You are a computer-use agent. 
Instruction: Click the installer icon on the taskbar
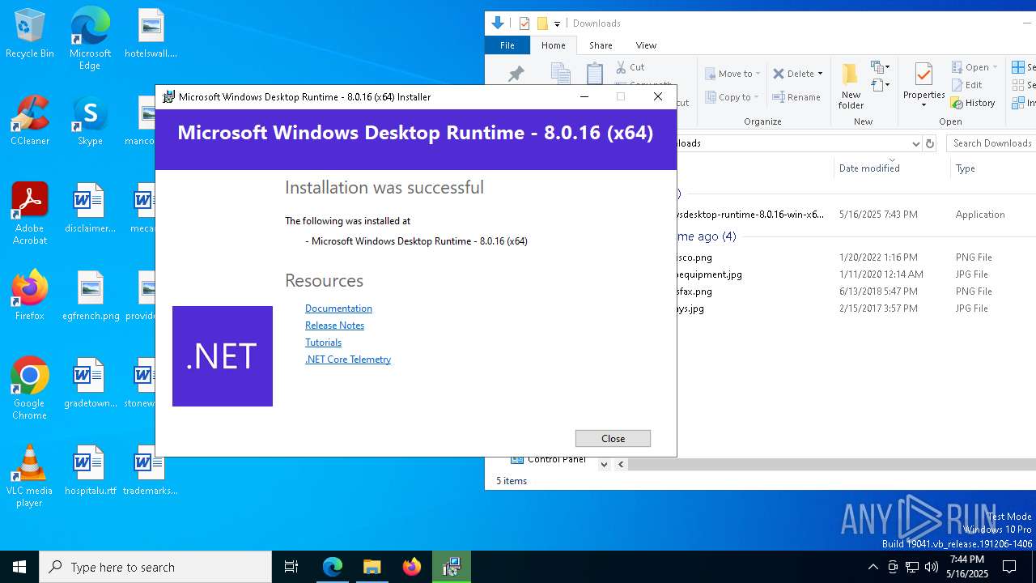(452, 567)
